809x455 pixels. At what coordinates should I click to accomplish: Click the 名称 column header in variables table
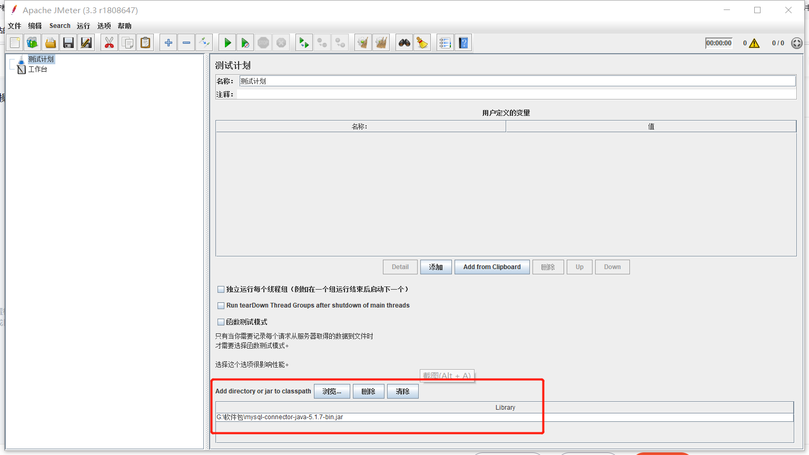pyautogui.click(x=360, y=126)
